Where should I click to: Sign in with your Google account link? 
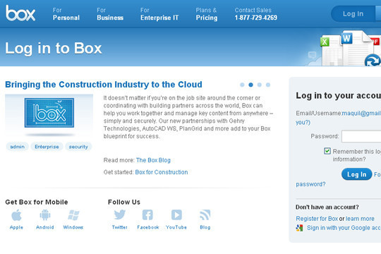(x=344, y=228)
